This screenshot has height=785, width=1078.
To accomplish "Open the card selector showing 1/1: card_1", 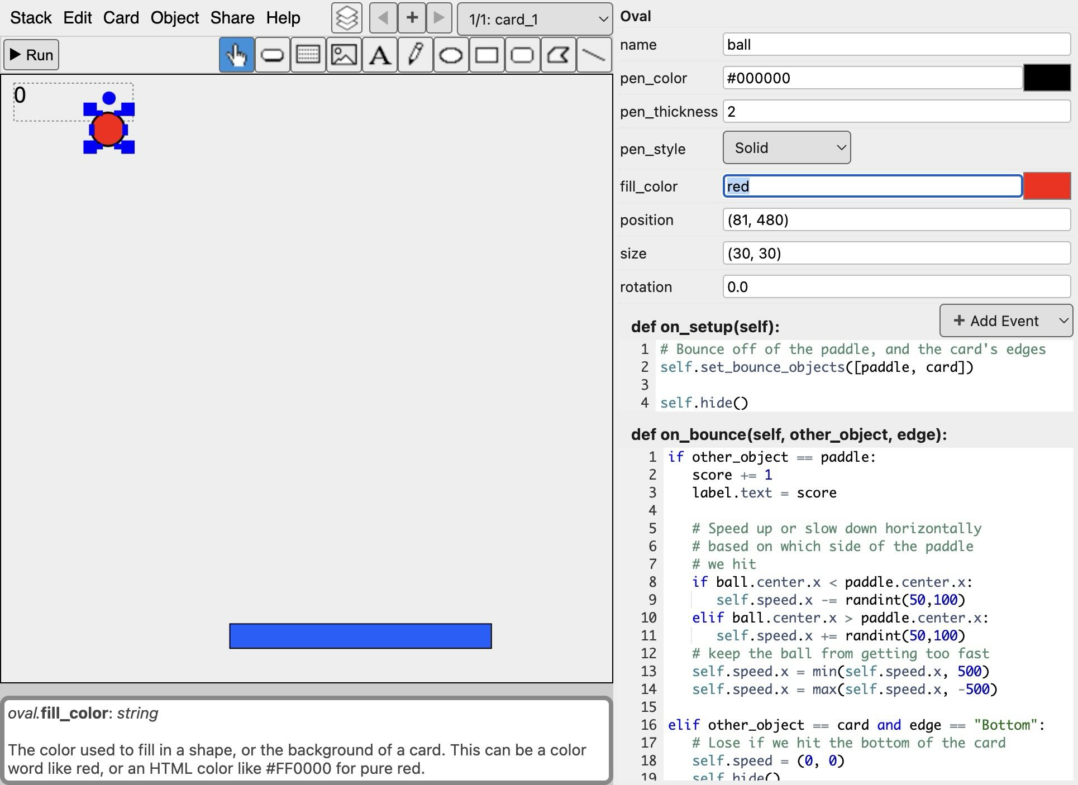I will pyautogui.click(x=535, y=19).
